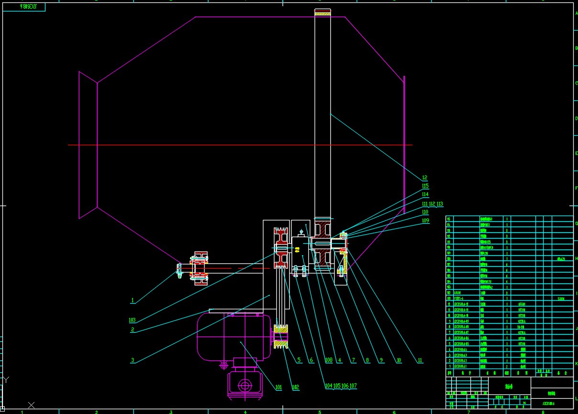Image resolution: width=578 pixels, height=414 pixels.
Task: Click the UCS X-axis marker
Action: [32, 405]
